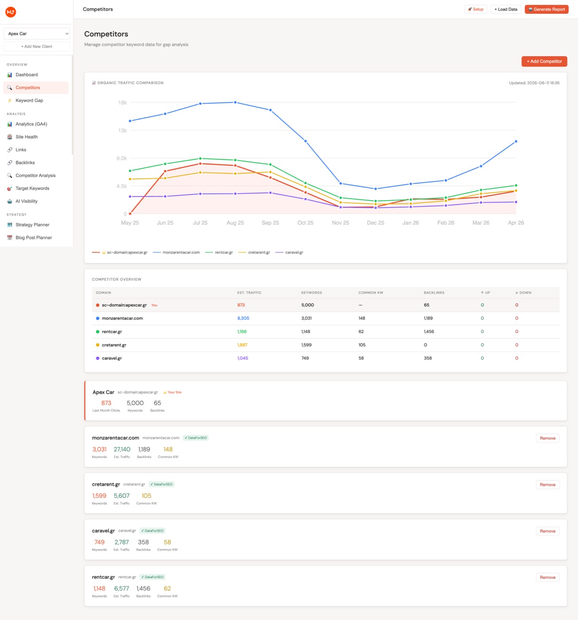Viewport: 578px width, 620px height.
Task: Click the Competitor Analysis magnifier icon
Action: [10, 175]
